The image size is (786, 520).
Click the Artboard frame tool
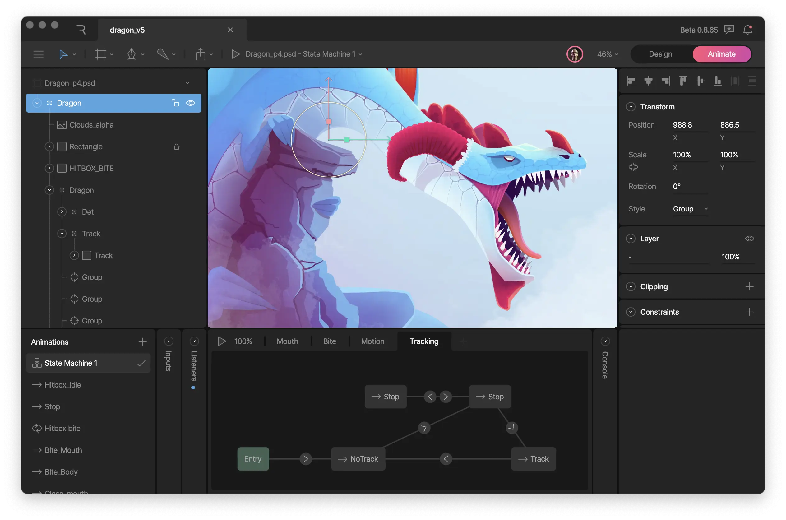(101, 54)
